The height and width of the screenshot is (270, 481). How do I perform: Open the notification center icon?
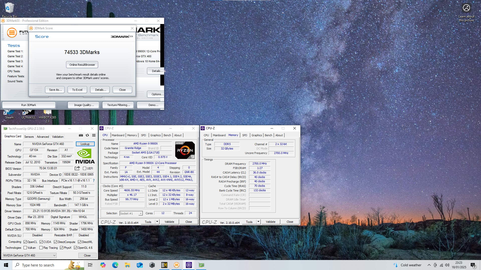[x=473, y=265]
